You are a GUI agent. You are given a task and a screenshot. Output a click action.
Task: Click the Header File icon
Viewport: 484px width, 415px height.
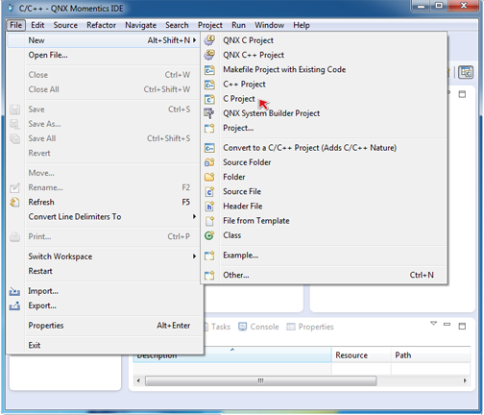[x=209, y=207]
